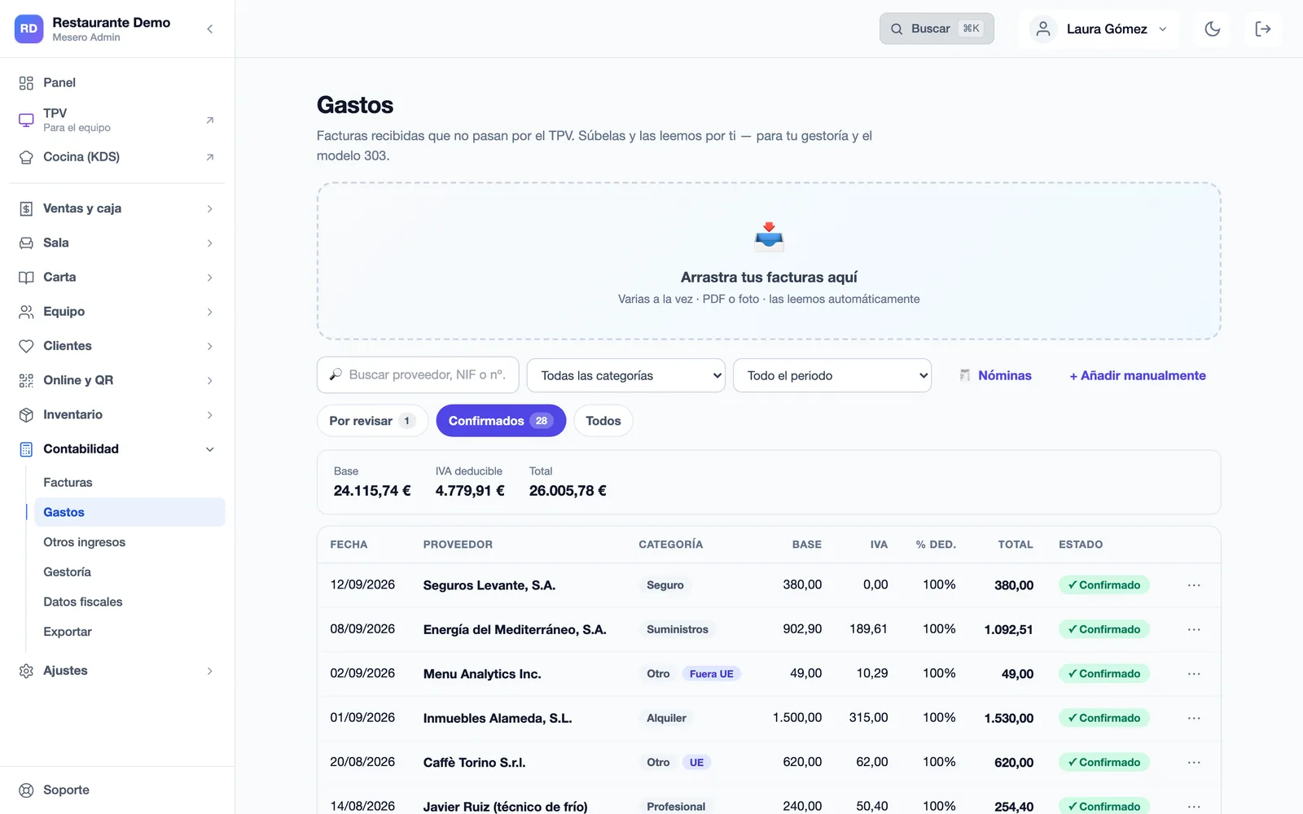The width and height of the screenshot is (1303, 814).
Task: Expand the Inventario section
Action: pos(117,415)
